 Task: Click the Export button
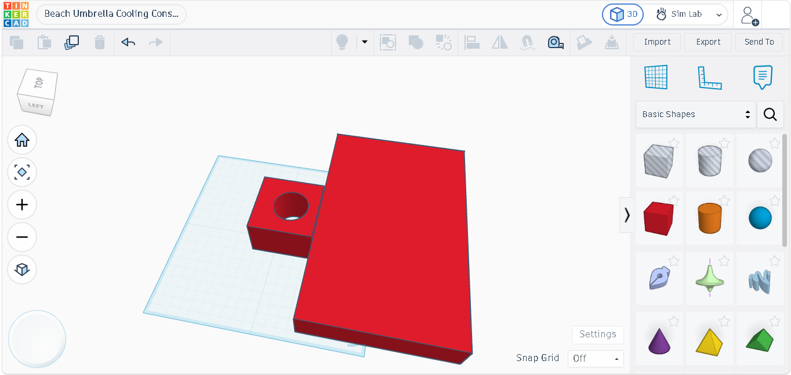708,42
